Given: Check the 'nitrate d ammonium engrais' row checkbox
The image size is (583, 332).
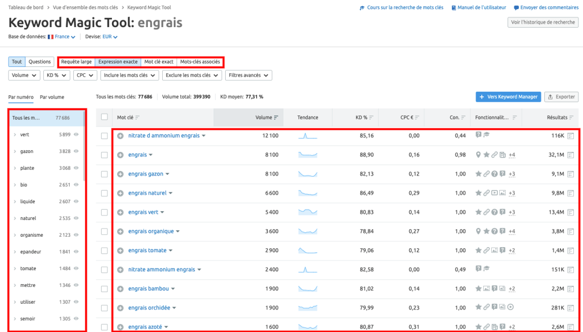Looking at the screenshot, I should coord(104,136).
